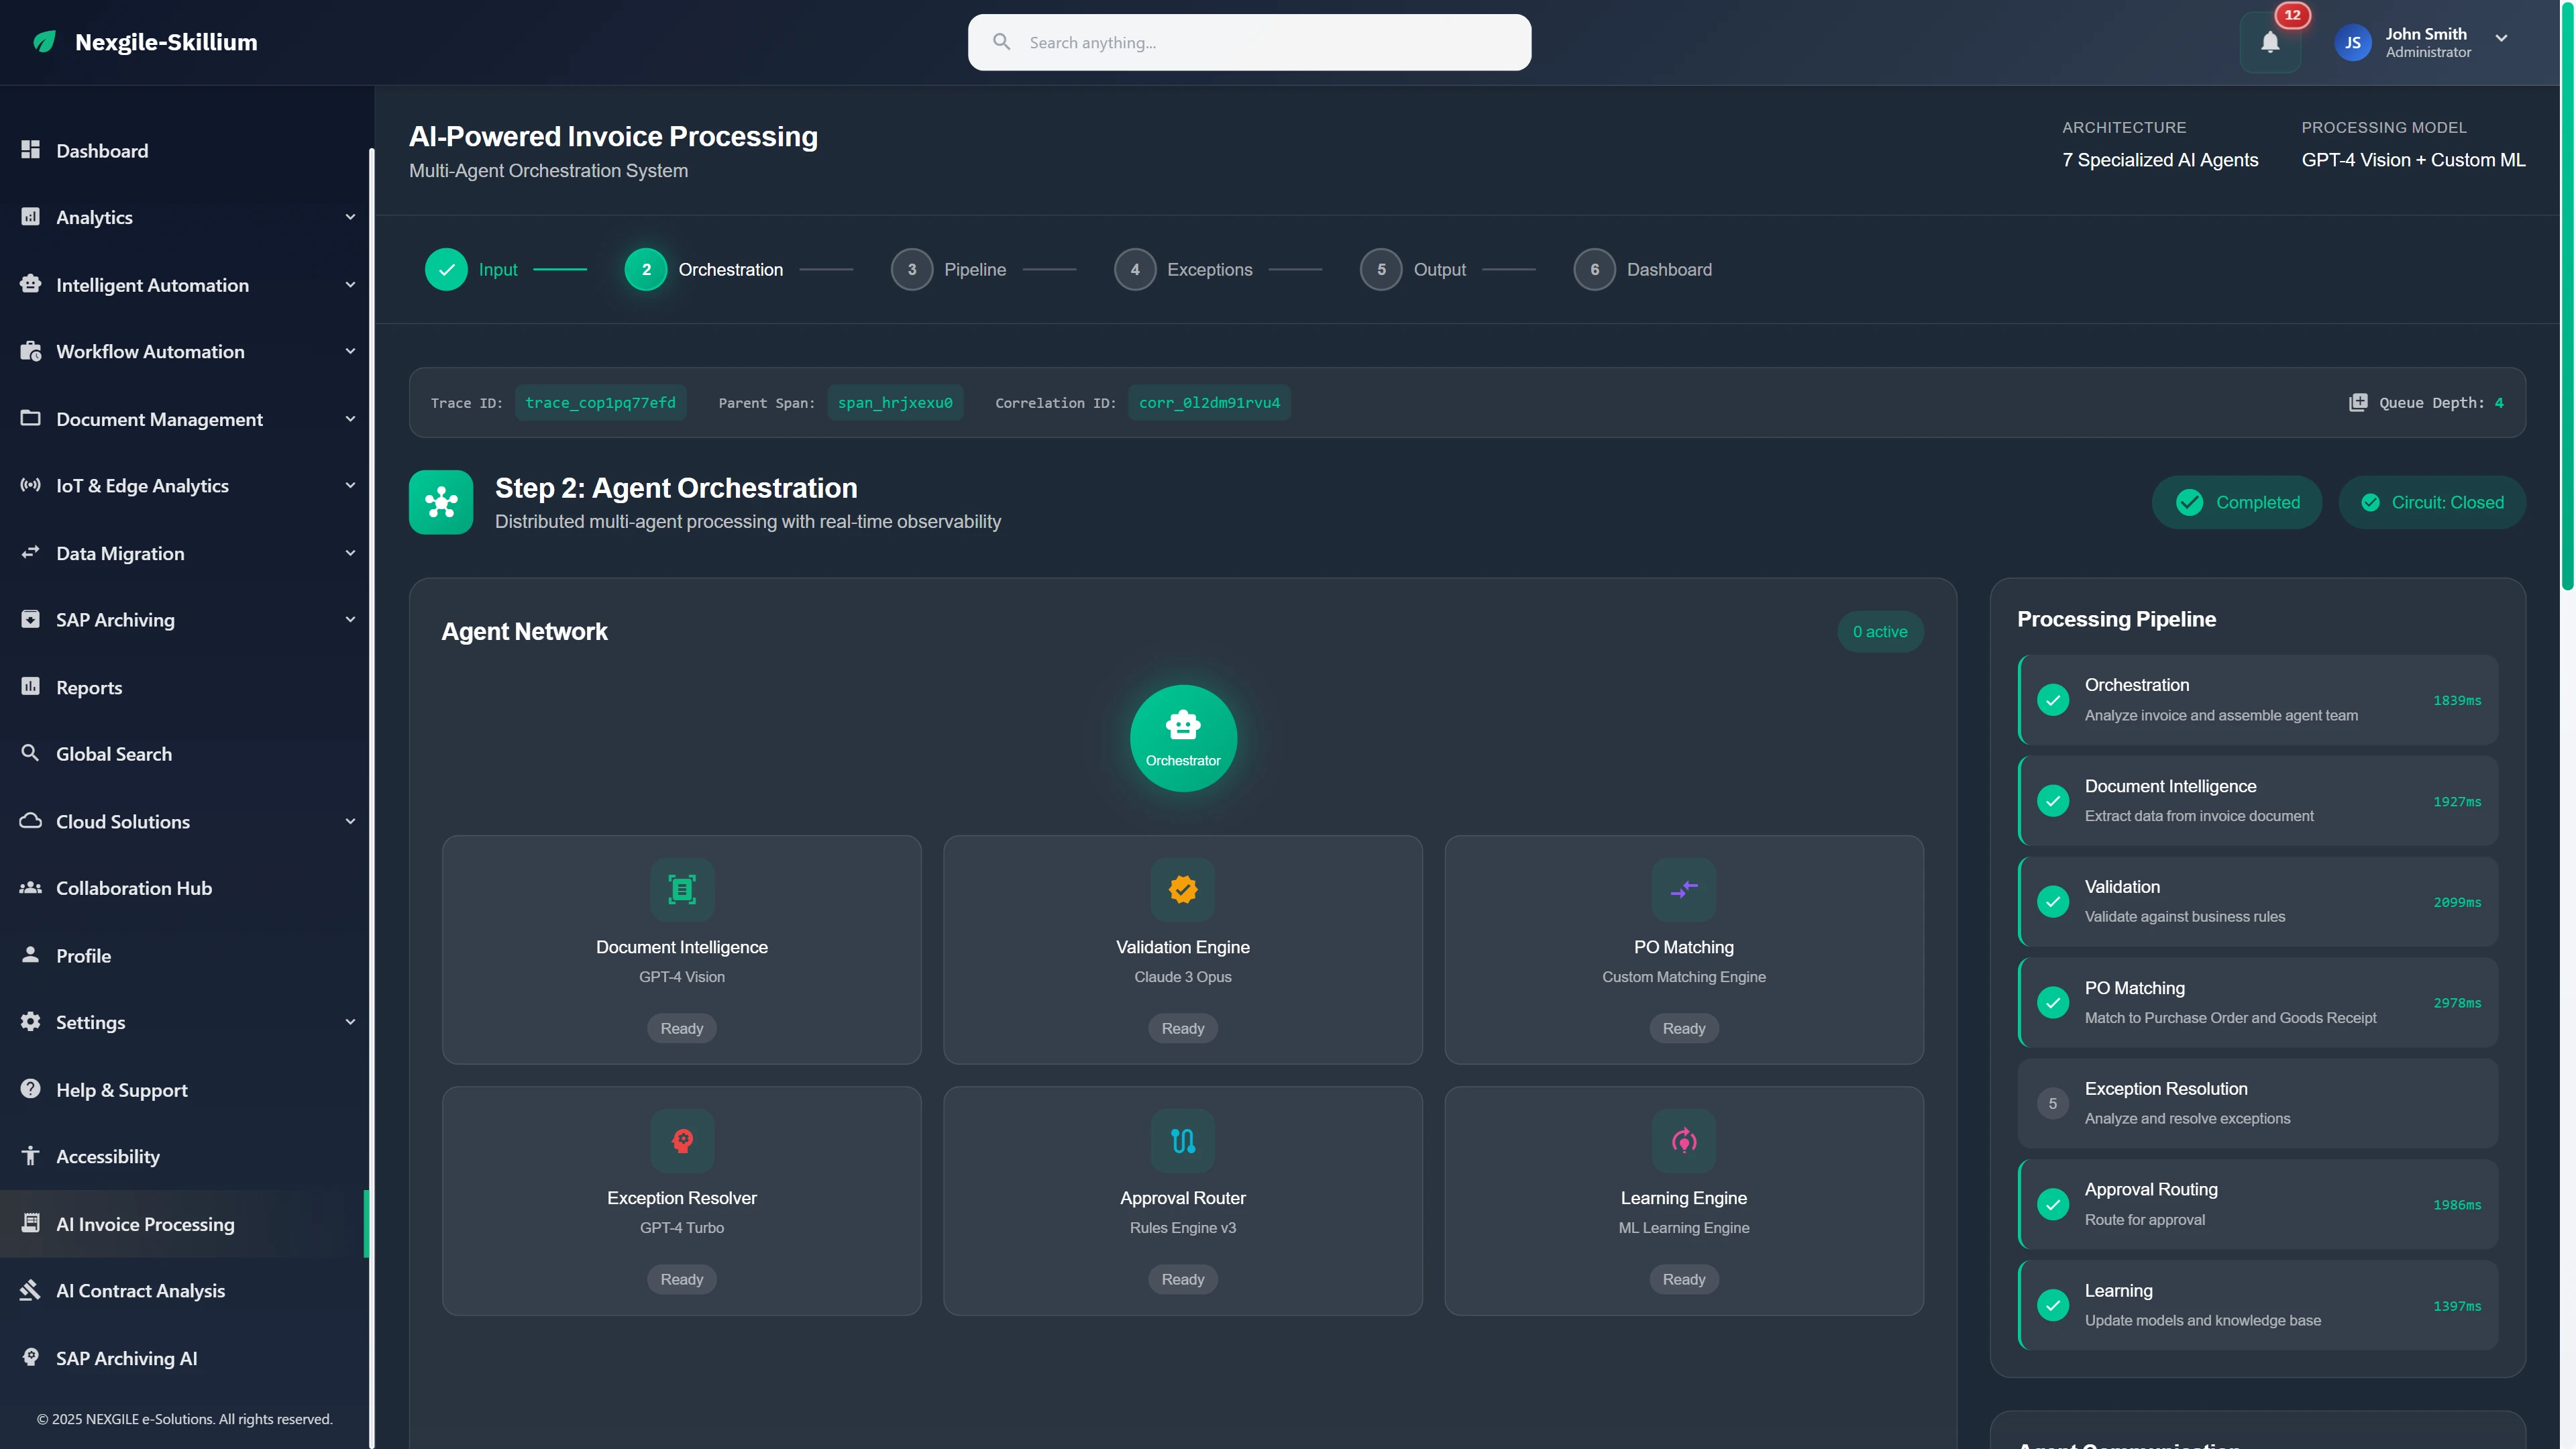The image size is (2576, 1449).
Task: Toggle the Circuit: Closed status indicator
Action: [x=2432, y=502]
